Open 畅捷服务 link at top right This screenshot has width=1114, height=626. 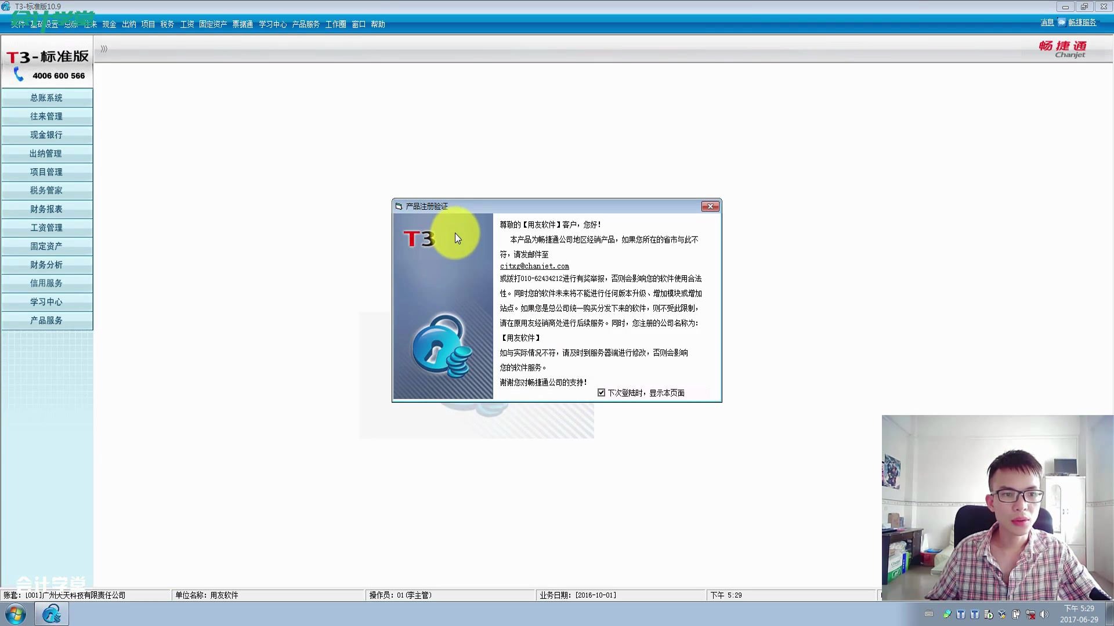(1082, 23)
